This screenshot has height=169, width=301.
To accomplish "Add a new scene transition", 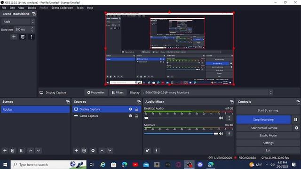I will tap(14, 37).
